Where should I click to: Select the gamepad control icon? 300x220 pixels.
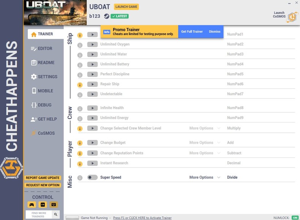coord(32,205)
